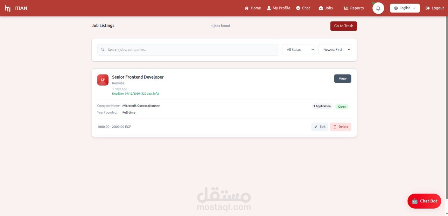
Task: Click the 1000.00 - 2000.00 EGP salary
Action: [x=114, y=127]
